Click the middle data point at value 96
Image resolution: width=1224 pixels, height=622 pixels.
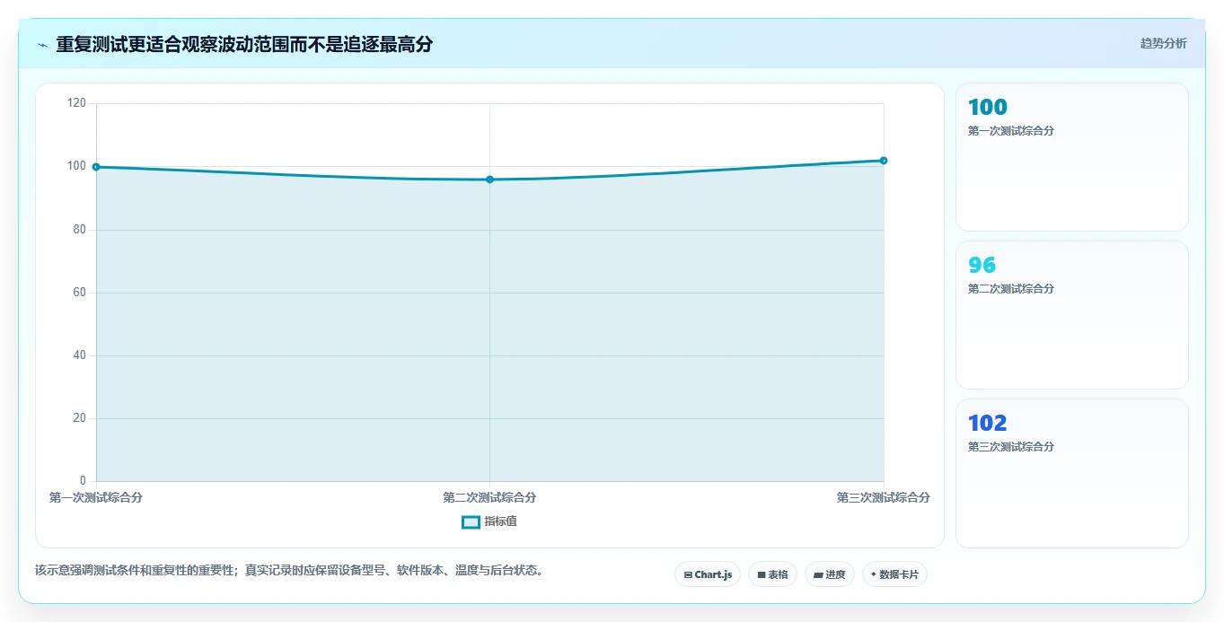[489, 180]
